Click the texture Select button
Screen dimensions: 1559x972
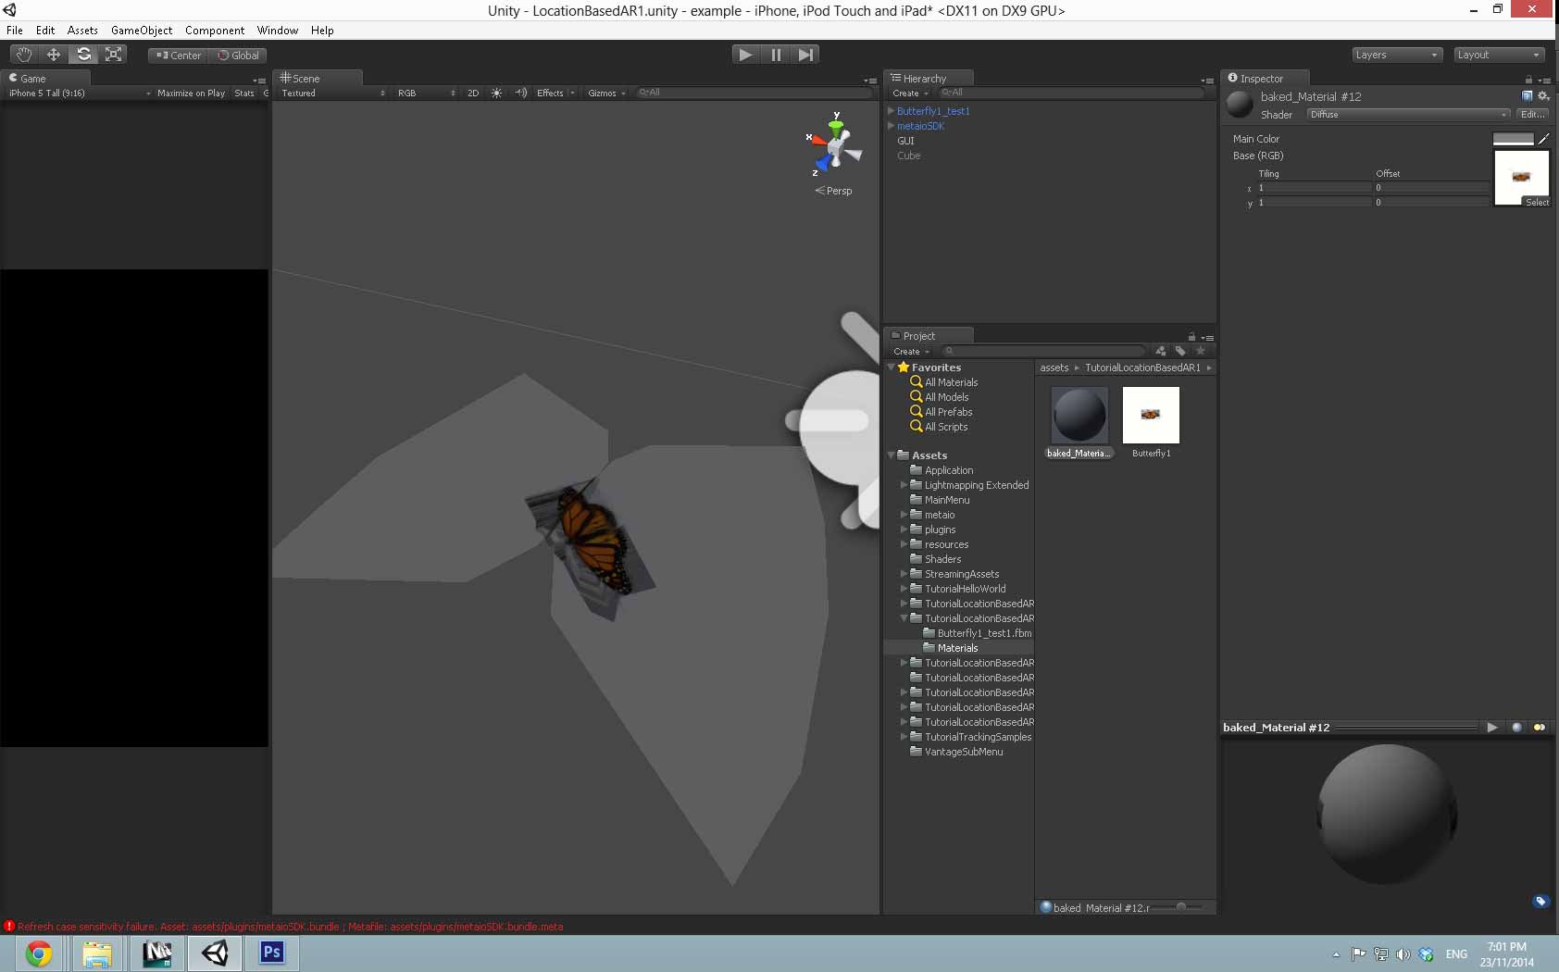click(1536, 202)
